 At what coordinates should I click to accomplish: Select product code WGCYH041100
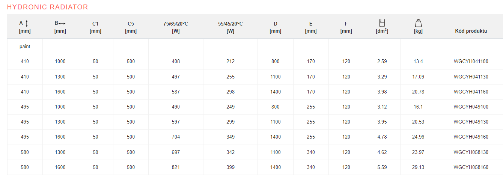471,62
